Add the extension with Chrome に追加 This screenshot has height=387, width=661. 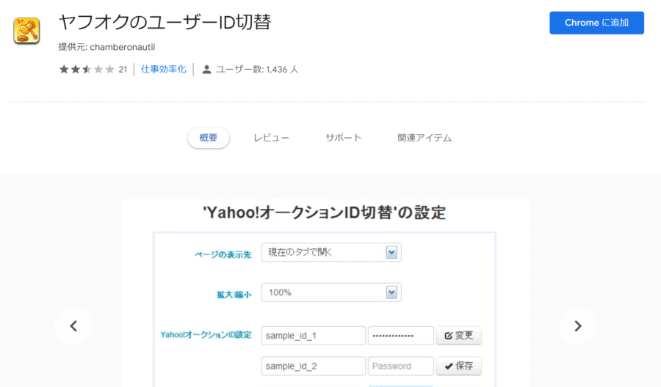point(596,23)
